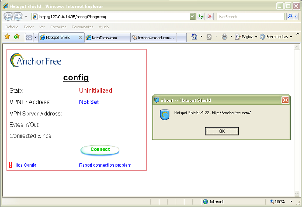302x207 pixels.
Task: Open the Ficheiro menu
Action: point(12,27)
